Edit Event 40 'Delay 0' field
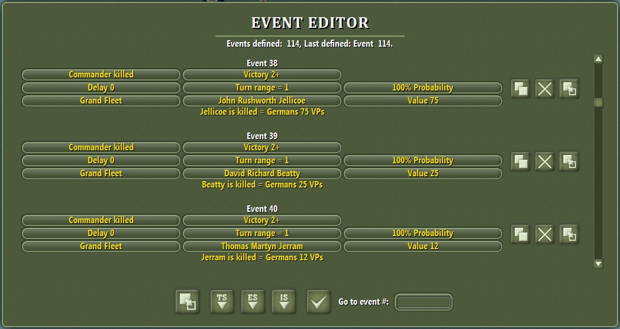 101,233
